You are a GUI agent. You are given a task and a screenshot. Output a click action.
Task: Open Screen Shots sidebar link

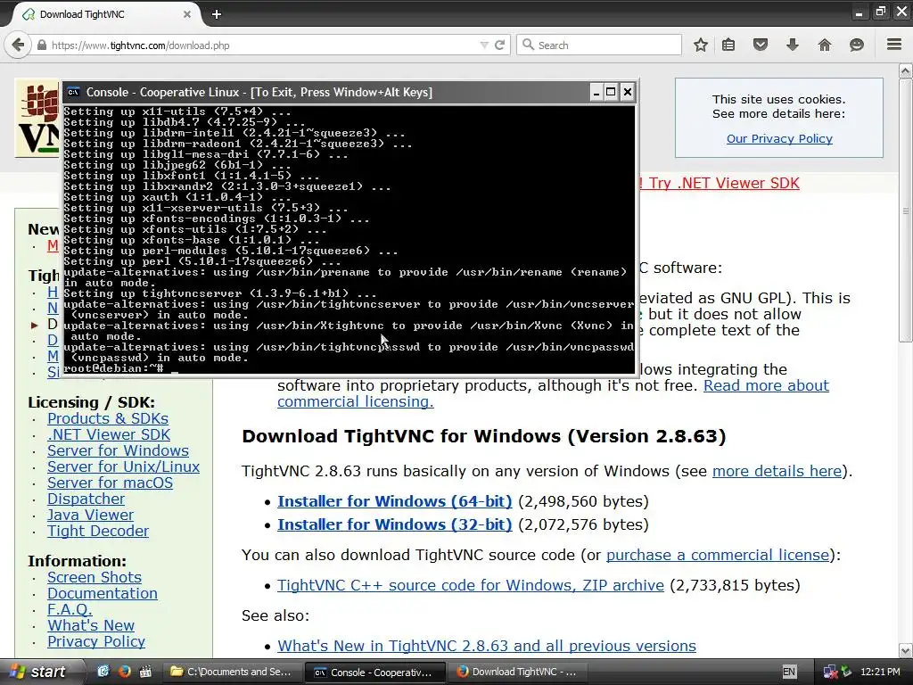tap(95, 577)
